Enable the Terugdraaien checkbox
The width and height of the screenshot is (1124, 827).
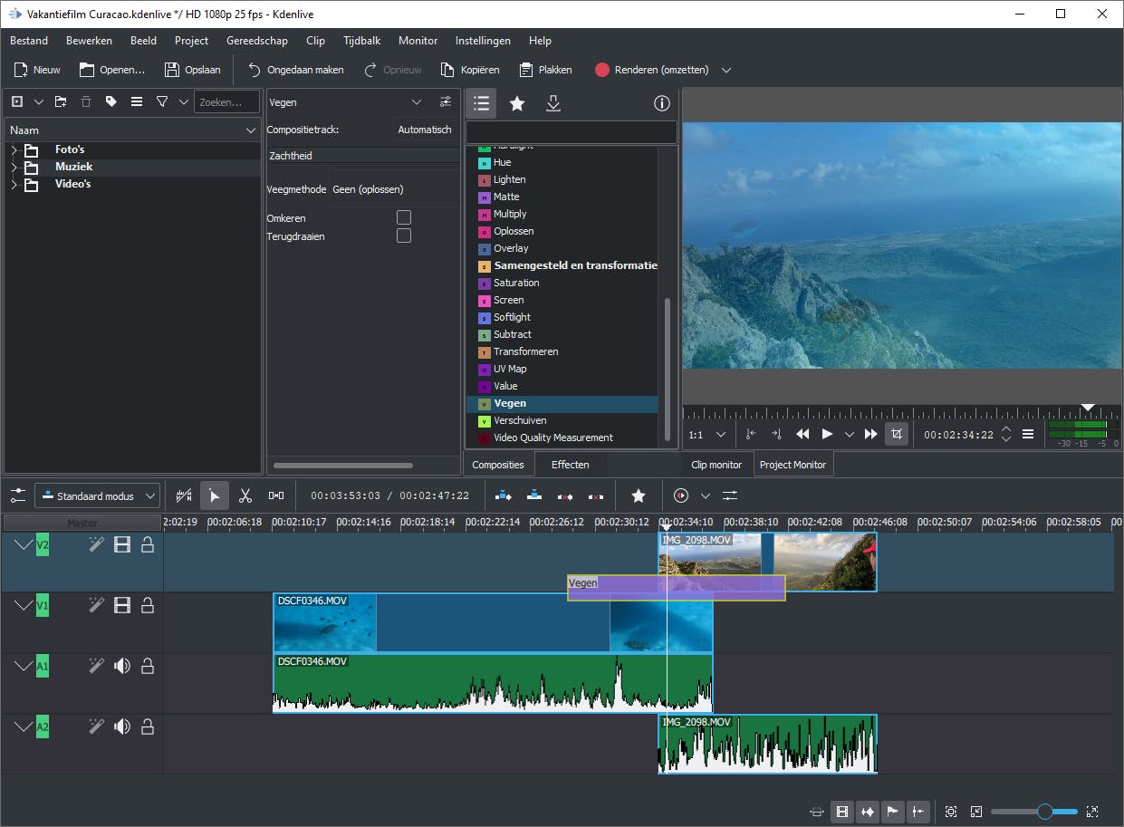(404, 236)
